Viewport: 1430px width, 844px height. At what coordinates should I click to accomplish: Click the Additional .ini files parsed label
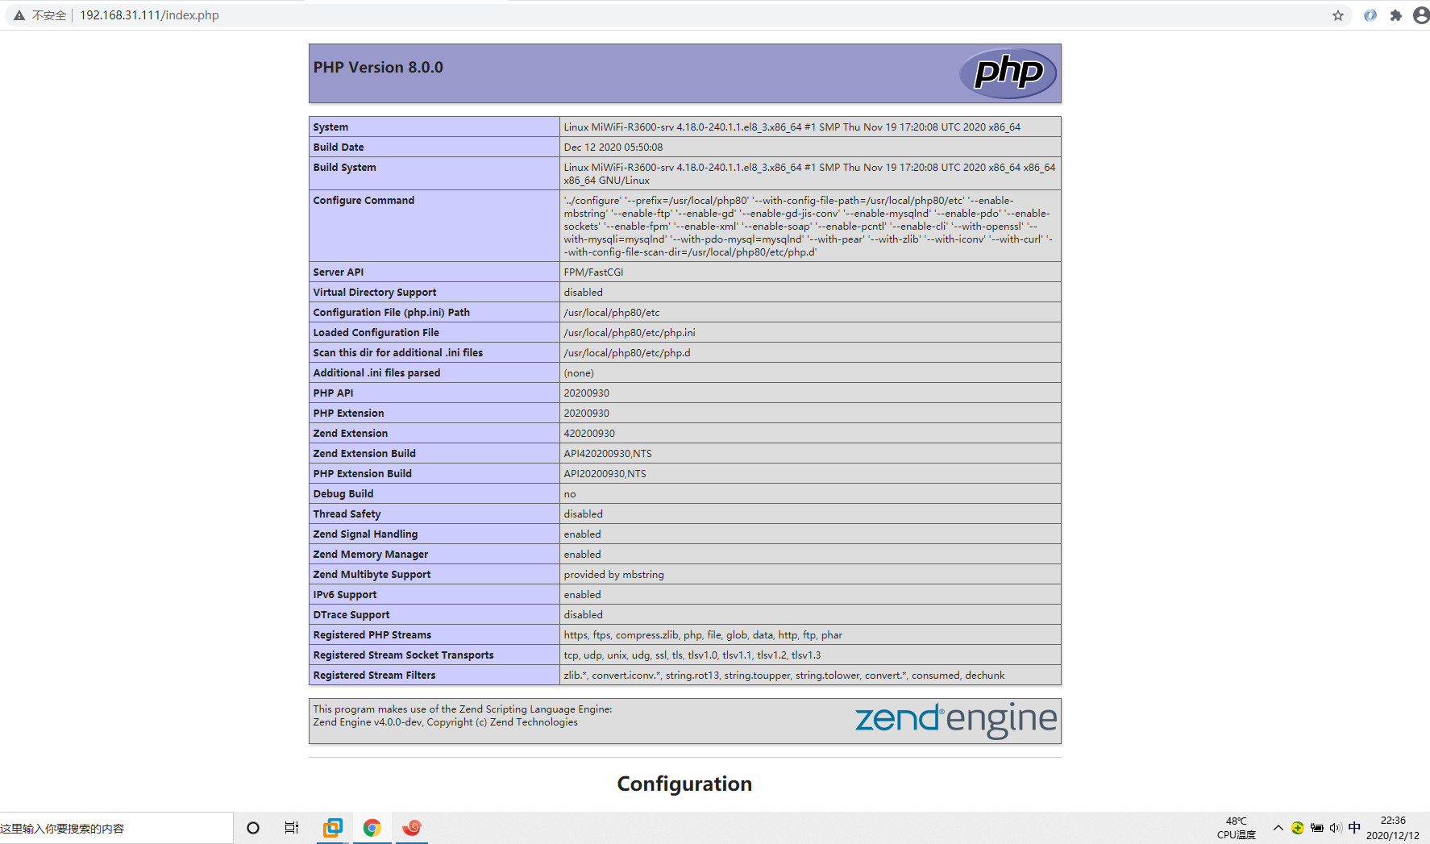point(376,373)
